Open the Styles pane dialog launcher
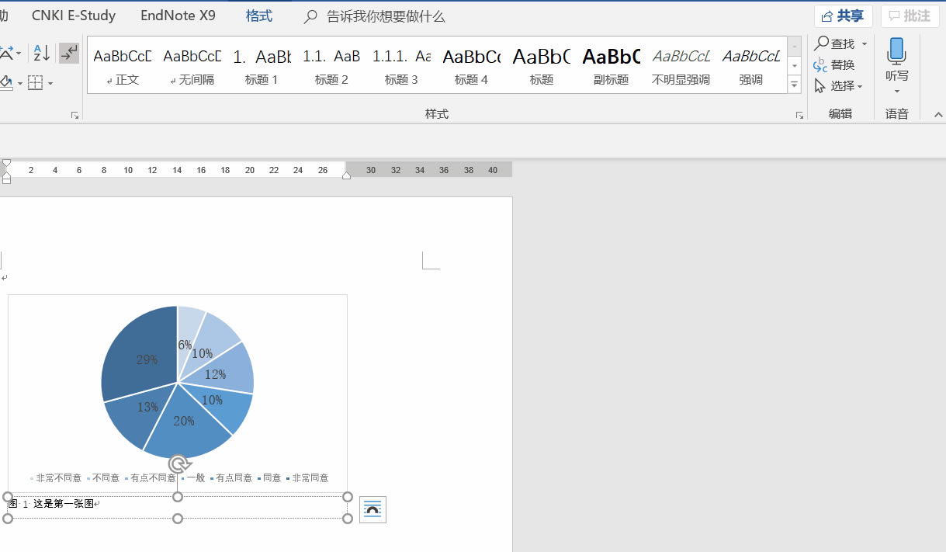946x552 pixels. 799,116
